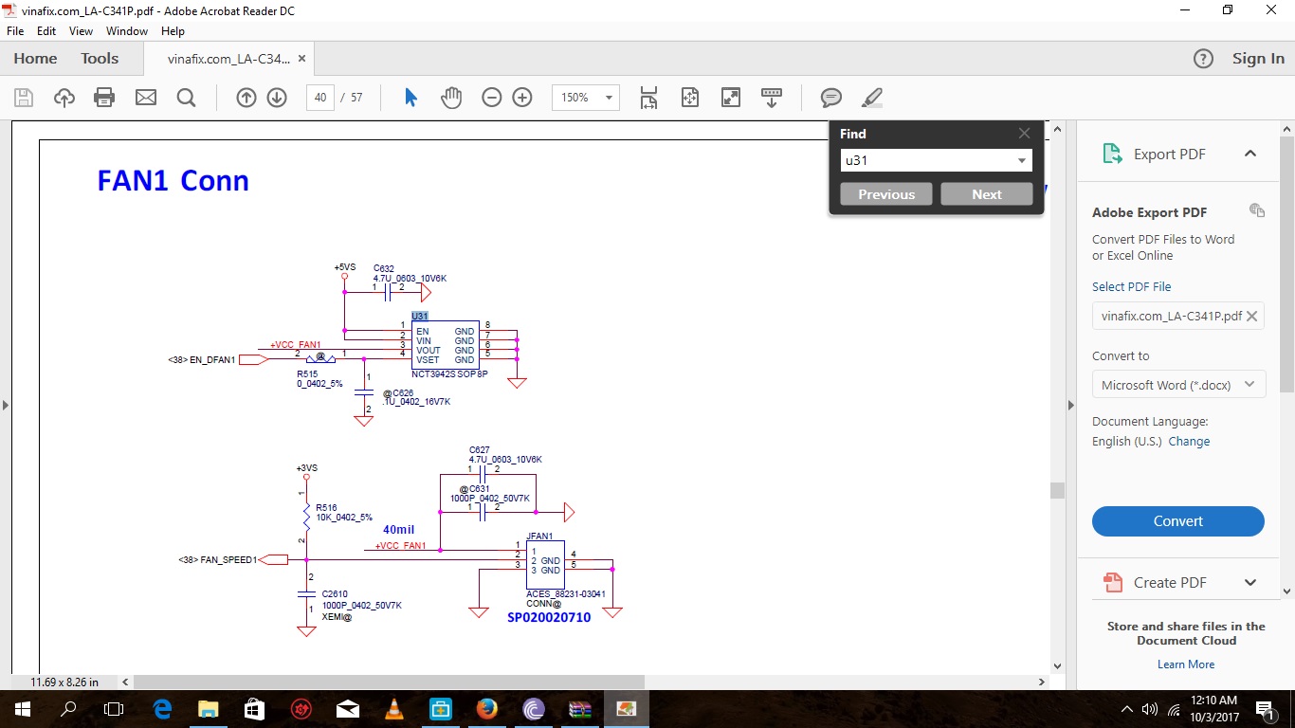
Task: Click the page number input field
Action: coord(320,98)
